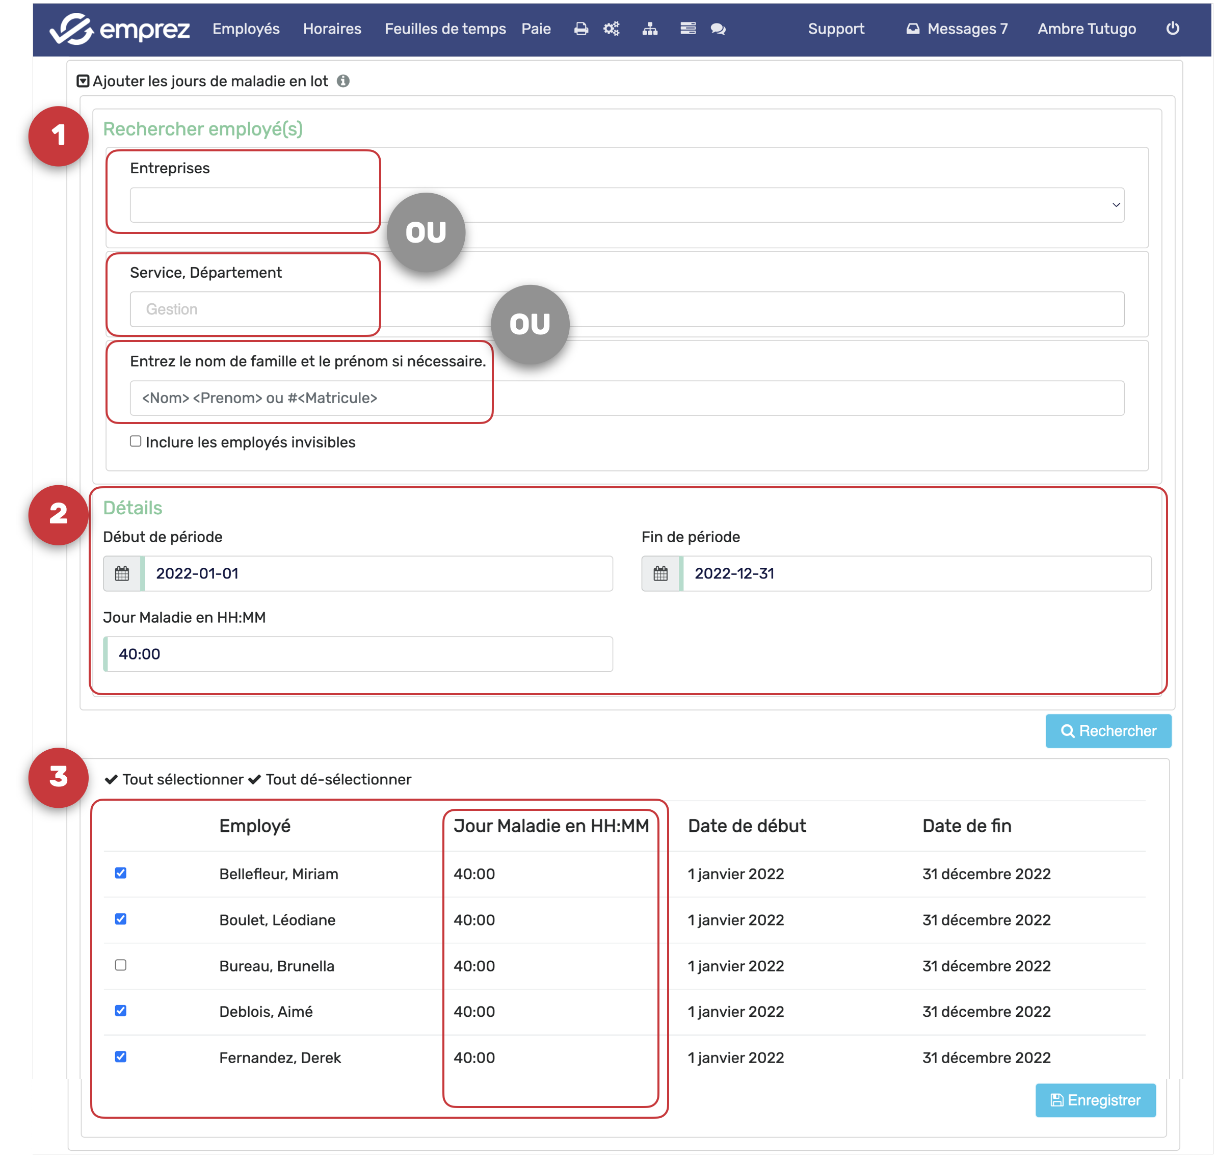Click the Enregistrer button

(x=1095, y=1100)
